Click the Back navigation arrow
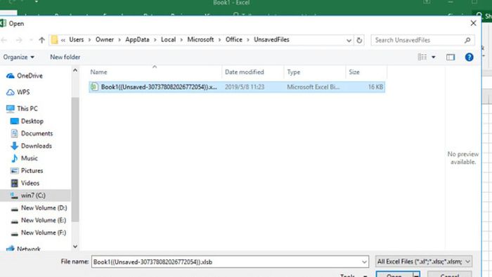The width and height of the screenshot is (492, 277). tap(4, 40)
